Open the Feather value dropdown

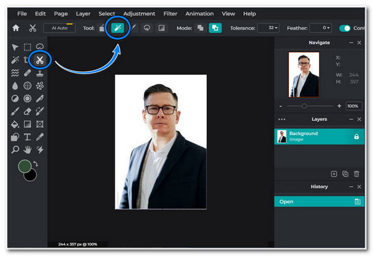(321, 28)
